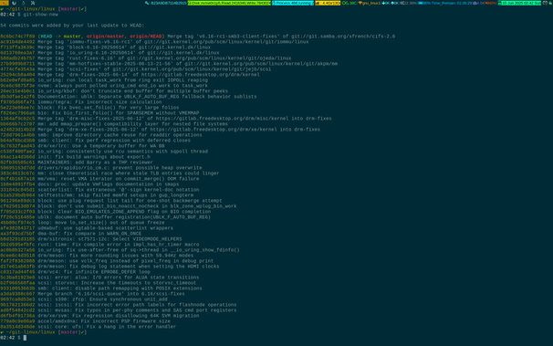
Task: Select the highlighted terminal workspace icon
Action: (x=5, y=3)
